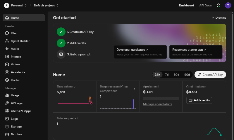The image size is (234, 140).
Task: Open the Logs icon
Action: click(7, 119)
